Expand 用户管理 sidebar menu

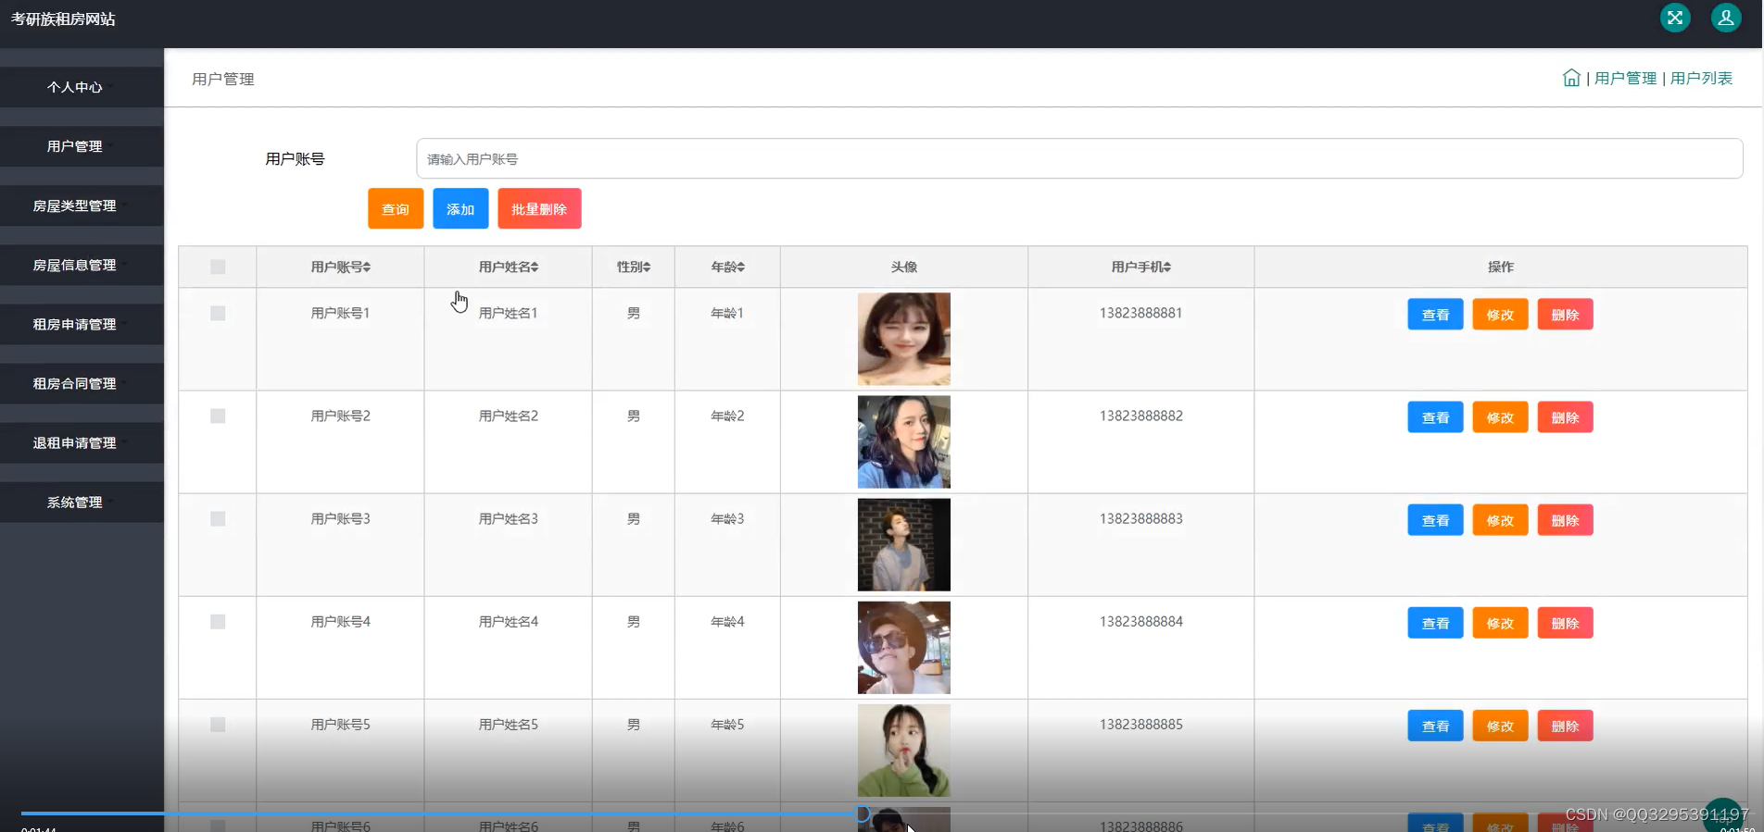click(82, 146)
